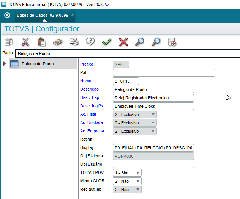Click the Descricao label

pyautogui.click(x=89, y=89)
